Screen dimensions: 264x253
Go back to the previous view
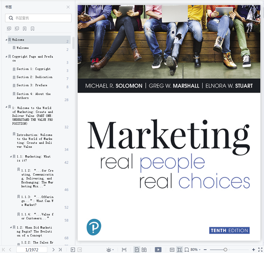(x=73, y=250)
